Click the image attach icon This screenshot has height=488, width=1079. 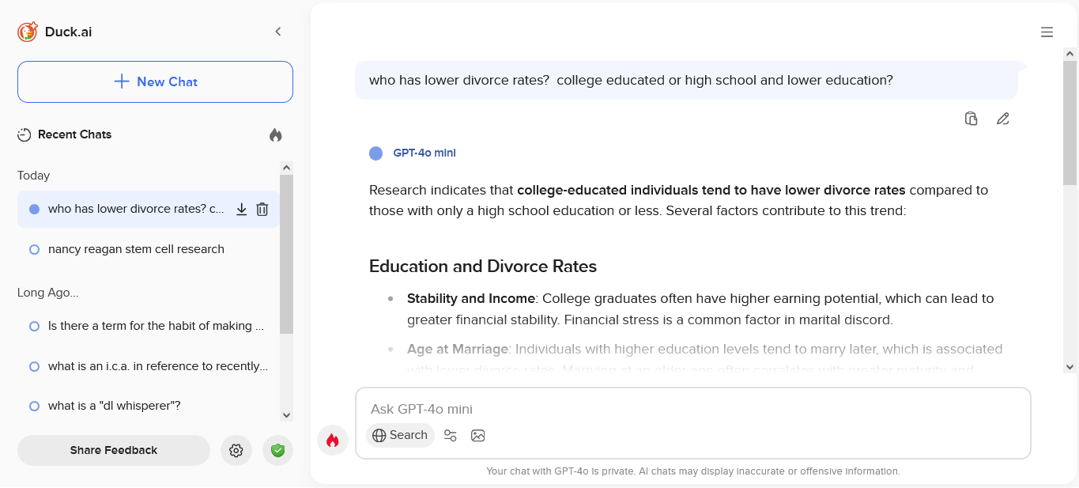(477, 435)
